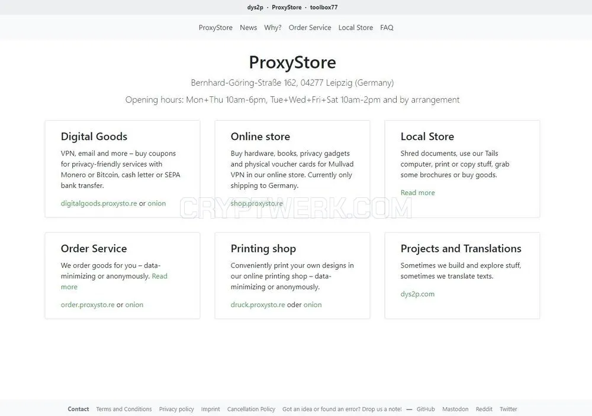This screenshot has width=592, height=416.
Task: Click 'Conveniently print your own designs' text
Action: click(292, 276)
